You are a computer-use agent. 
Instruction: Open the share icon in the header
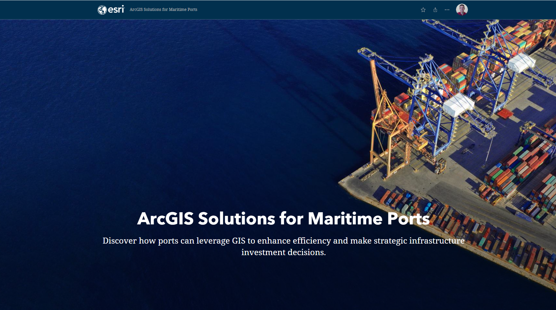click(x=435, y=10)
